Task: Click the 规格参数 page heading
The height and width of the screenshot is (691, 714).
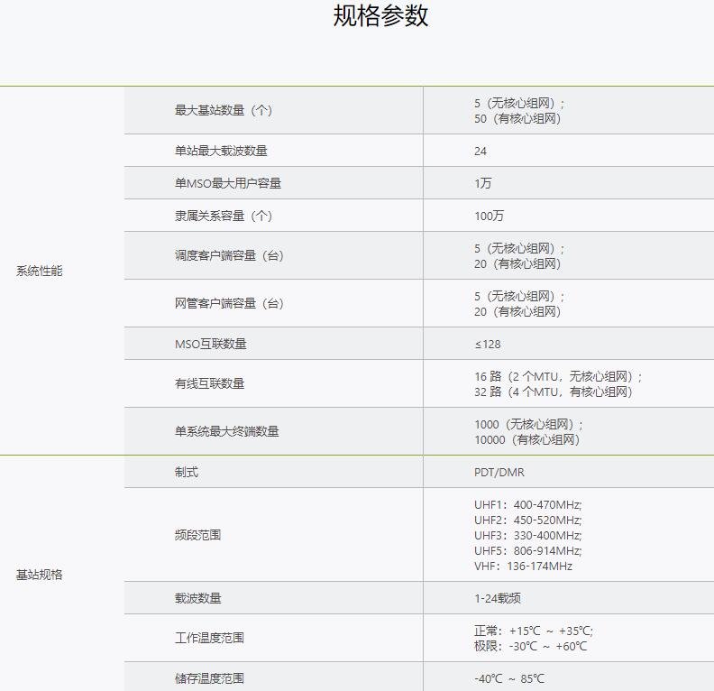Action: point(380,16)
